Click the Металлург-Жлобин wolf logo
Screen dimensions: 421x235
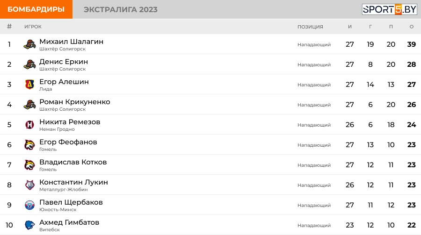pos(29,185)
